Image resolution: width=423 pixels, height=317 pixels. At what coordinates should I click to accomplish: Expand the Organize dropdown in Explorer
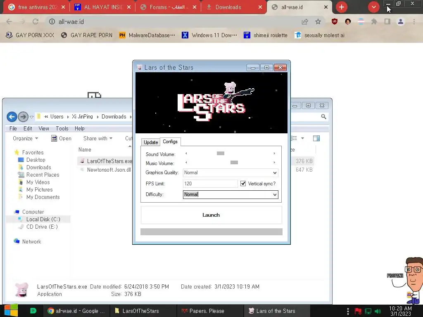(x=25, y=139)
